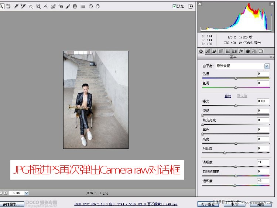
Task: Click the 默认值 default link
Action: pyautogui.click(x=242, y=96)
